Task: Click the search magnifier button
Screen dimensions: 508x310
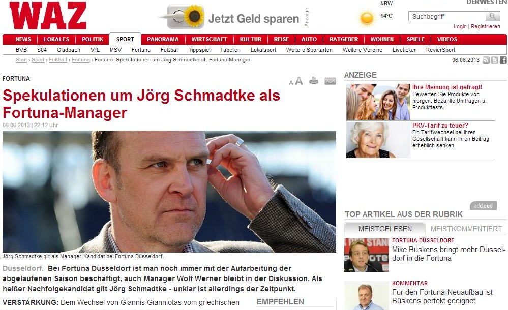Action: pos(493,16)
